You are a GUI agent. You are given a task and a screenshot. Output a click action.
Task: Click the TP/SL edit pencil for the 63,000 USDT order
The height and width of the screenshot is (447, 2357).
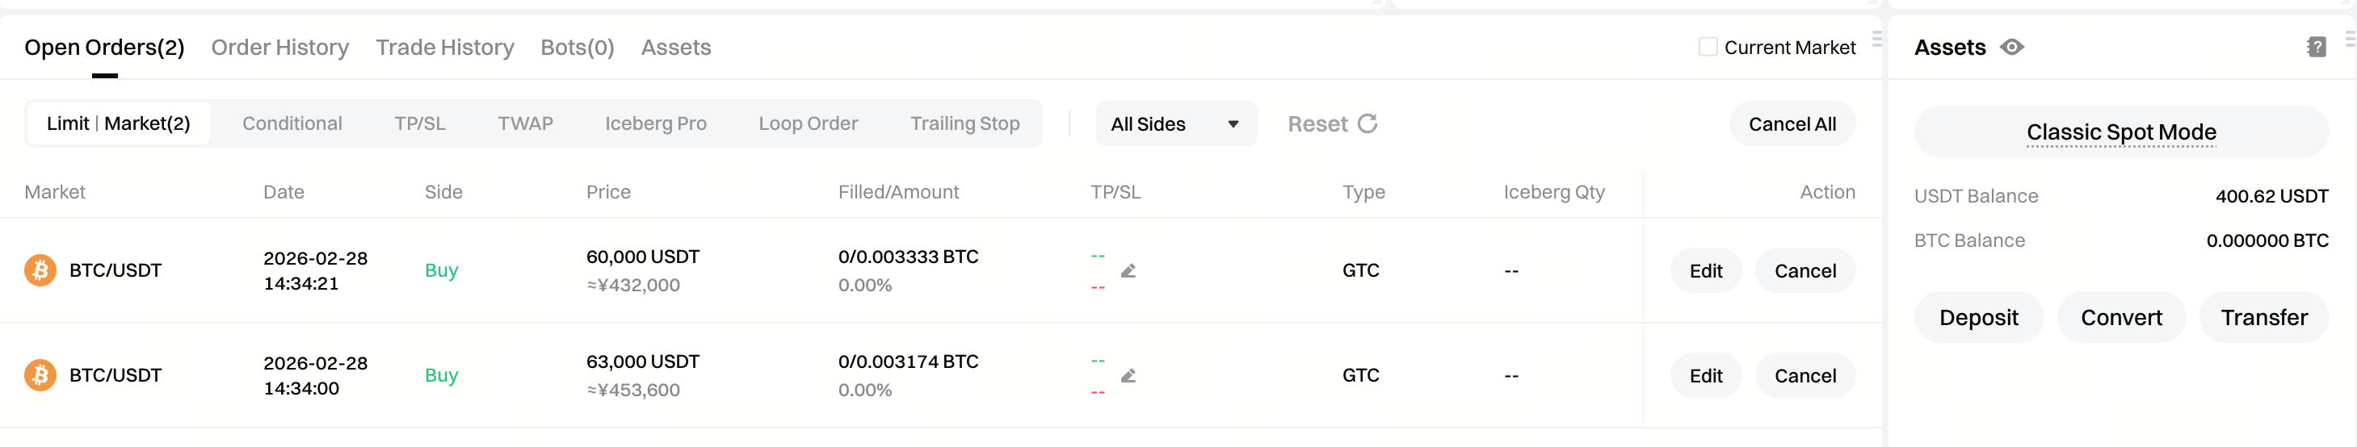click(x=1128, y=376)
